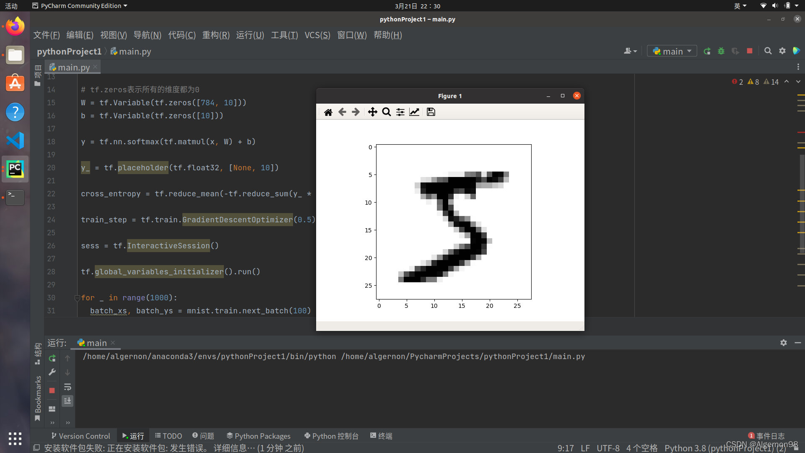This screenshot has width=805, height=453.
Task: Collapse the for loop fold marker
Action: point(77,298)
